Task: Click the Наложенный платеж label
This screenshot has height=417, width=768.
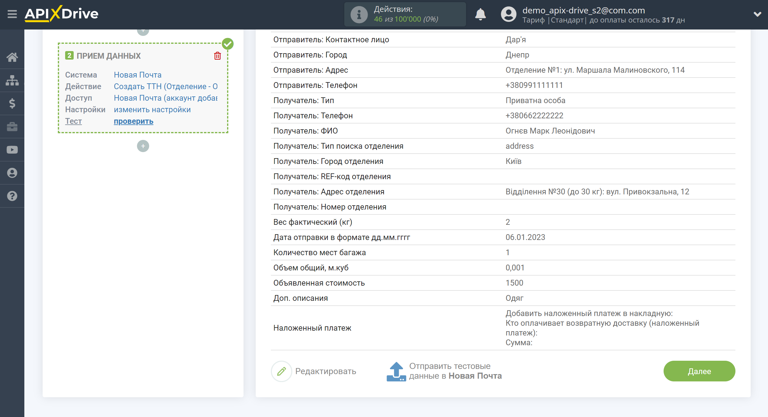Action: [x=312, y=328]
